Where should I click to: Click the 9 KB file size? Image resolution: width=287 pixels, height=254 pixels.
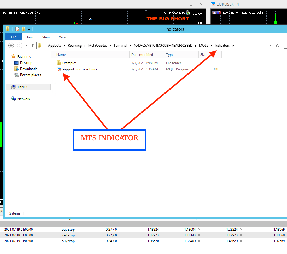216,69
